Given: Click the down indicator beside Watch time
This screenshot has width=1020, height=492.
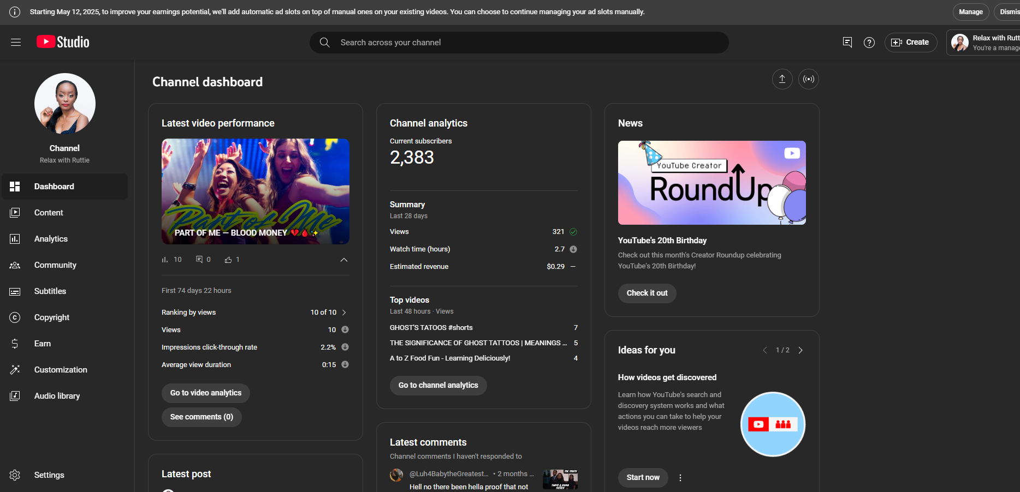Looking at the screenshot, I should [x=573, y=249].
